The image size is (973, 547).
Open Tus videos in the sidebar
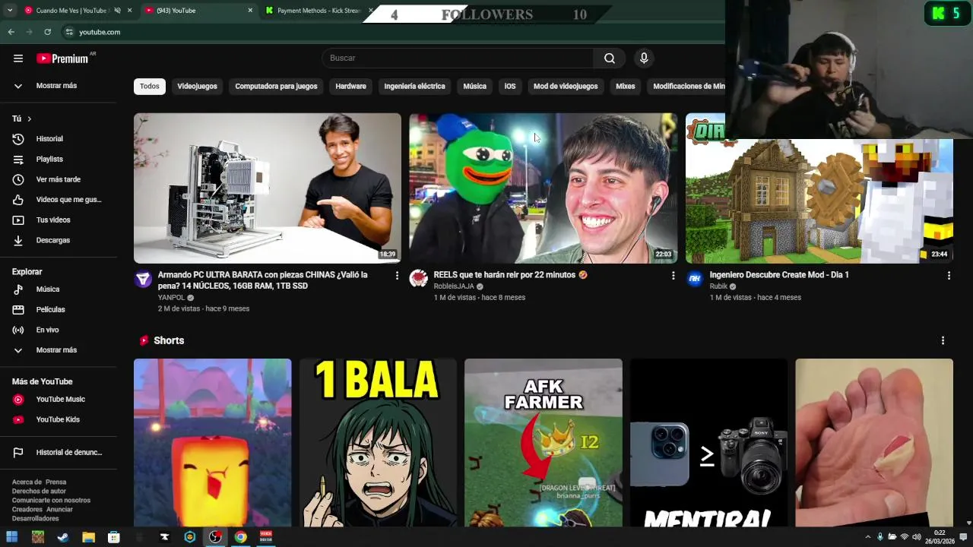click(59, 220)
